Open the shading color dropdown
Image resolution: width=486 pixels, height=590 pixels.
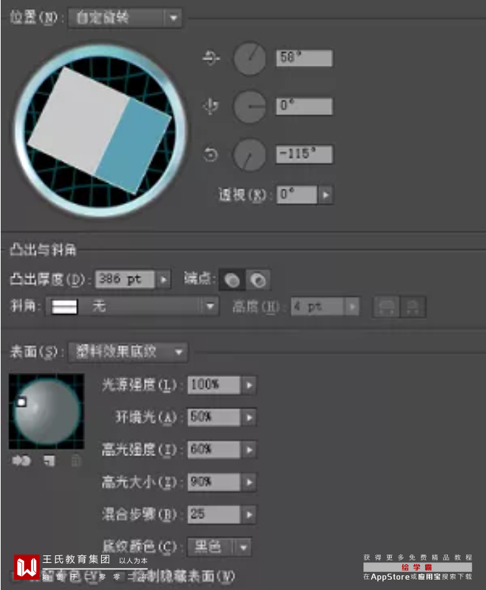point(219,547)
